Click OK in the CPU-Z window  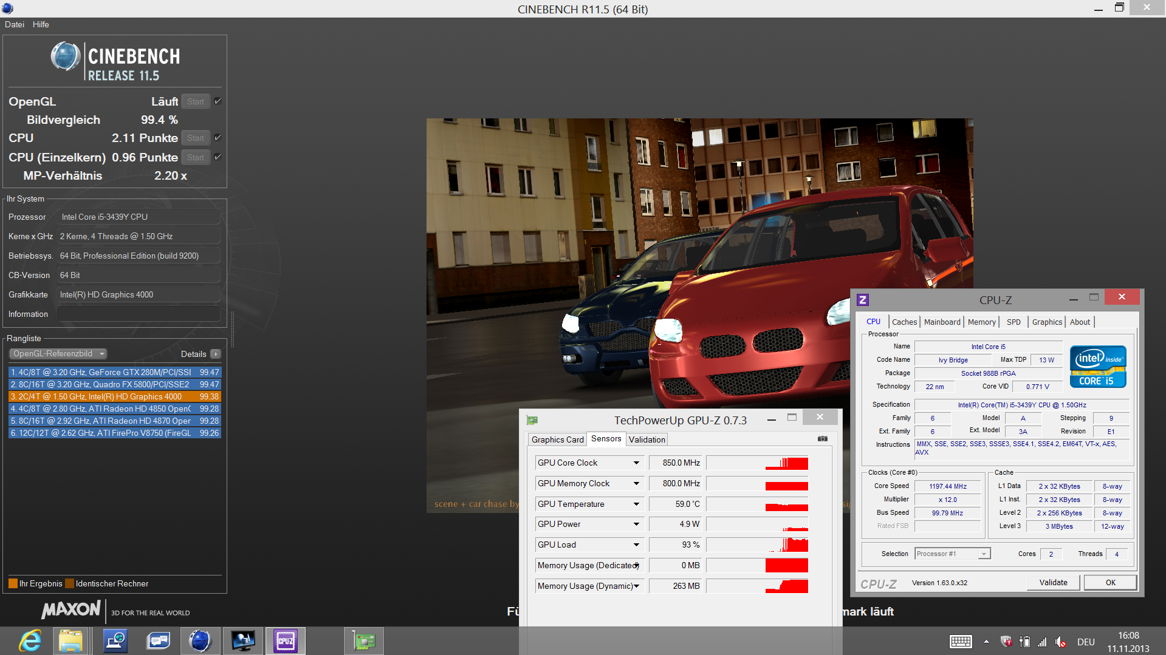pos(1111,583)
